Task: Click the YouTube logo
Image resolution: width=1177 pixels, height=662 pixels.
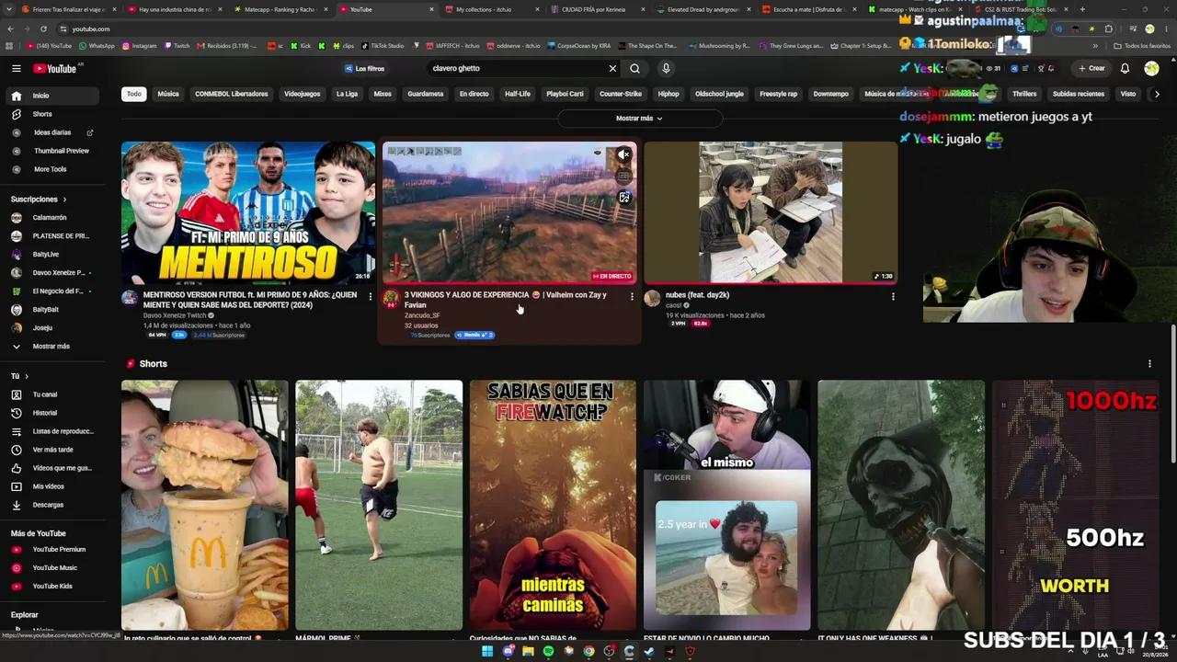Action: click(x=57, y=68)
